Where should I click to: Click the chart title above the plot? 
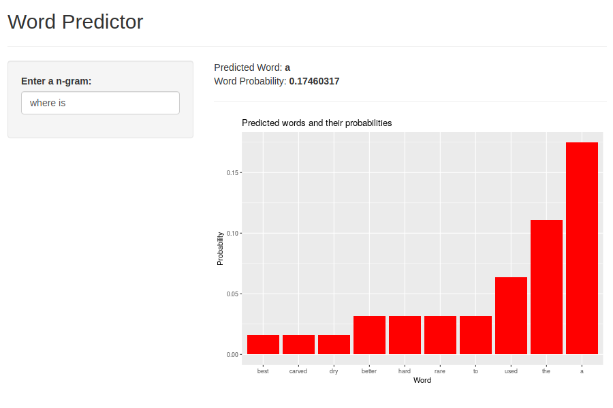click(317, 123)
